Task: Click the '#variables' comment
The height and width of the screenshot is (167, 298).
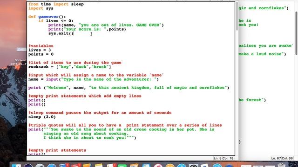Action: (x=41, y=46)
